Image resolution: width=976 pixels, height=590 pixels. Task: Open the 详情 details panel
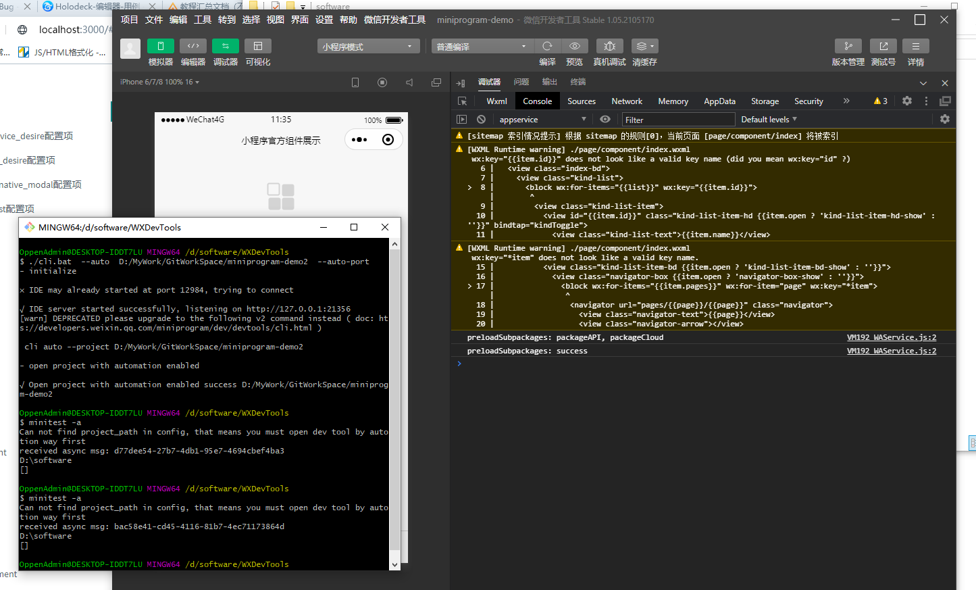pos(916,46)
